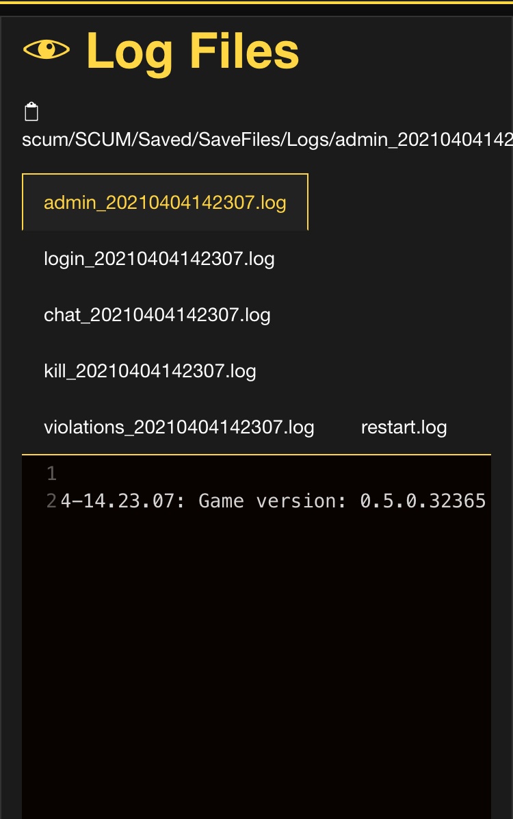Copy log path with the clipboard icon

click(31, 111)
